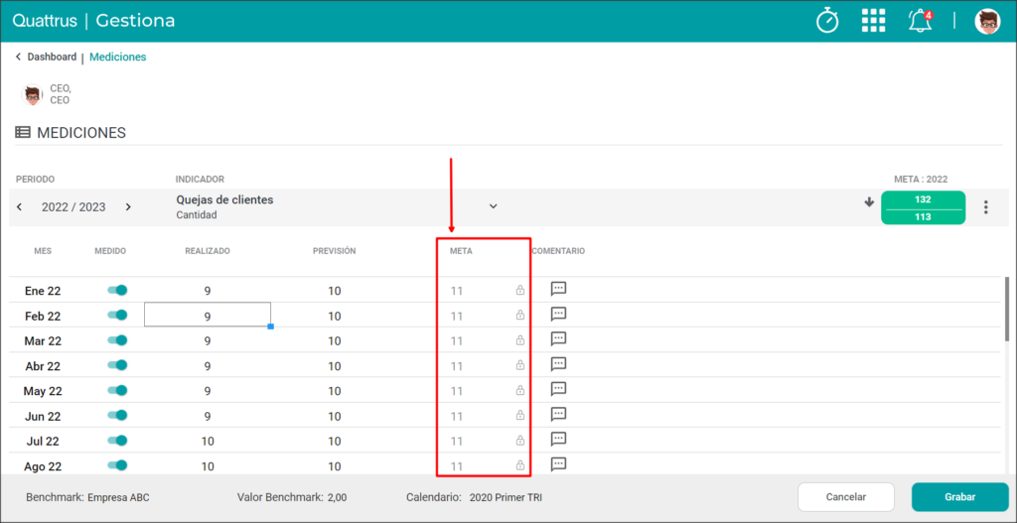Go to the next period 2023 / 2024
Viewport: 1017px width, 523px height.
pyautogui.click(x=128, y=207)
